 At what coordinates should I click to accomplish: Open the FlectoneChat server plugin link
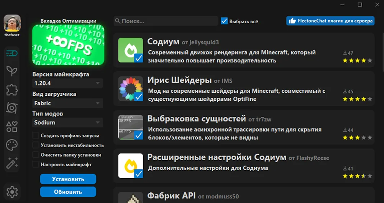[x=330, y=21]
